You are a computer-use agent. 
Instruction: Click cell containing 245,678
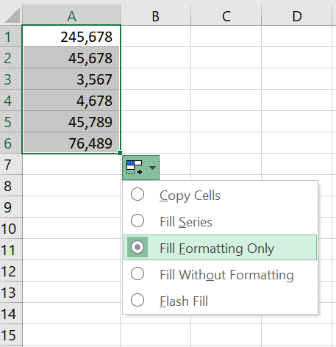[71, 36]
